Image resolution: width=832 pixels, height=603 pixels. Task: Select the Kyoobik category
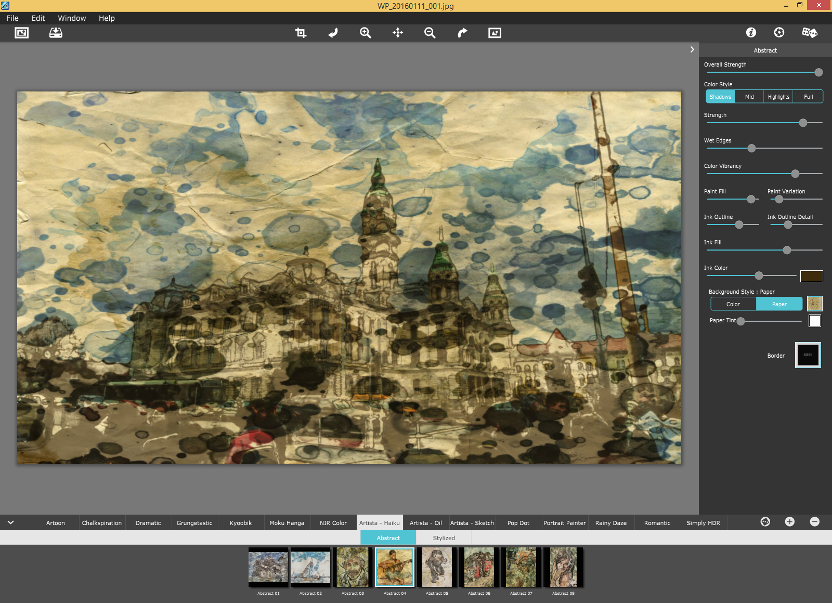point(241,523)
